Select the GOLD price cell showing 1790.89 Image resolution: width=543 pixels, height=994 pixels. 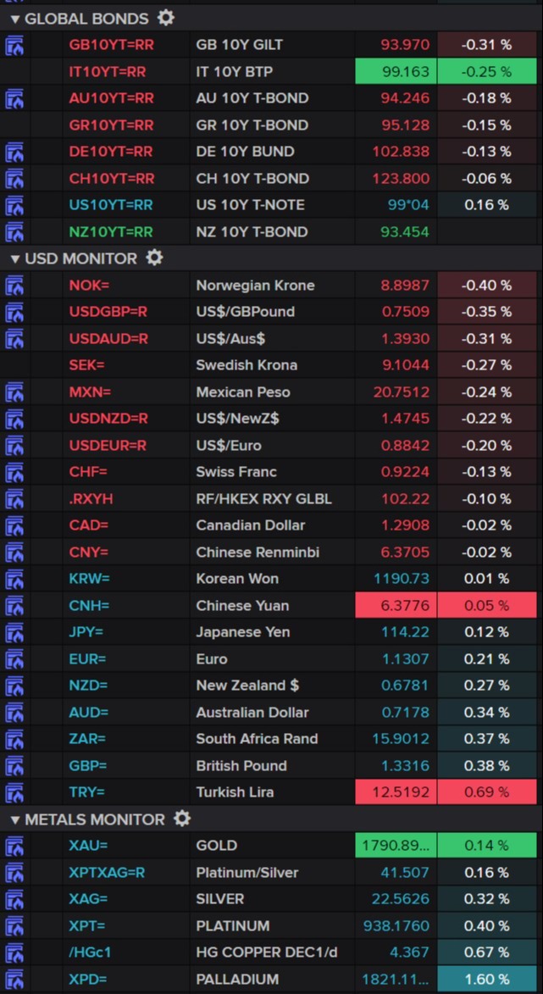pos(396,846)
